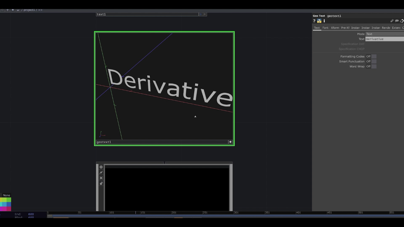
Task: Click the Mode parameter label
Action: click(361, 34)
